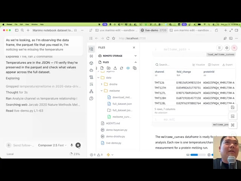Open the packages cube icon in marimo sidebar
The width and height of the screenshot is (241, 181).
tap(91, 63)
